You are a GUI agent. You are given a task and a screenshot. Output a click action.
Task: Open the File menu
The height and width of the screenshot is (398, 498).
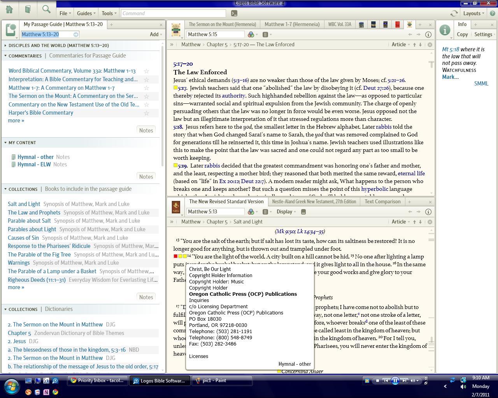coord(65,13)
